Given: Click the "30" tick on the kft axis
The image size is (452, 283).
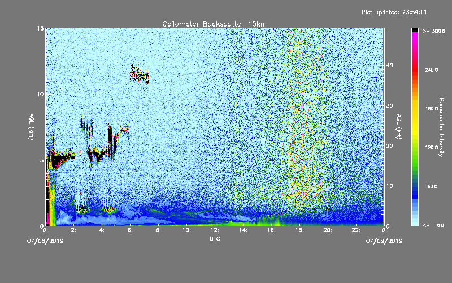Looking at the screenshot, I should [x=389, y=106].
